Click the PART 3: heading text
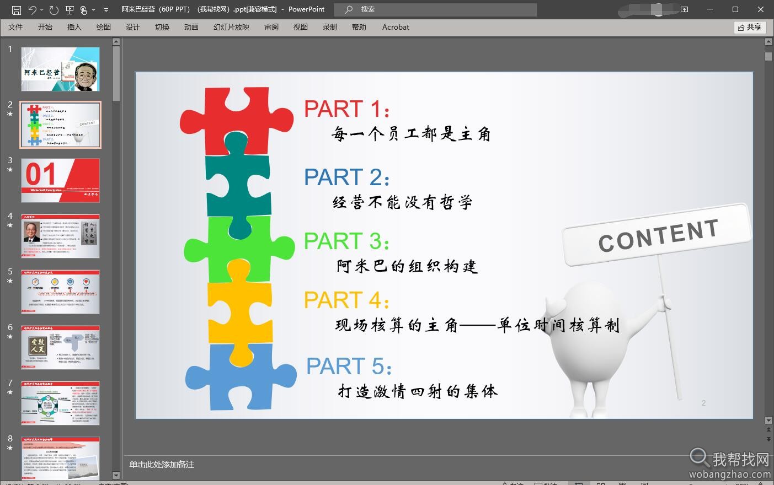The image size is (774, 485). [x=348, y=241]
